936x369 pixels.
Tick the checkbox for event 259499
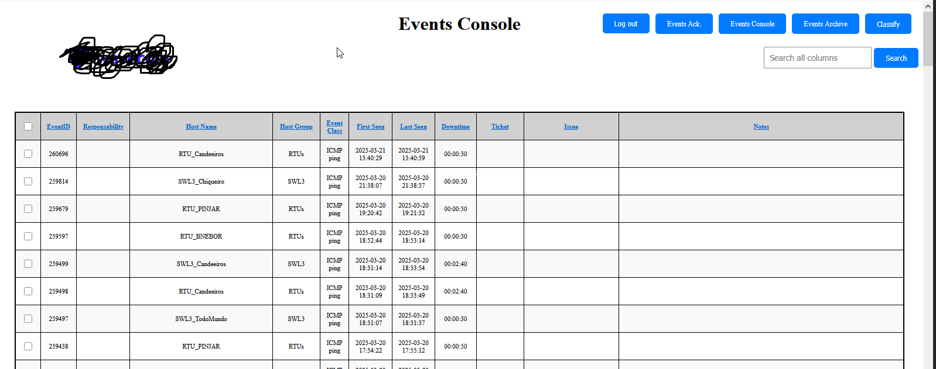point(28,264)
